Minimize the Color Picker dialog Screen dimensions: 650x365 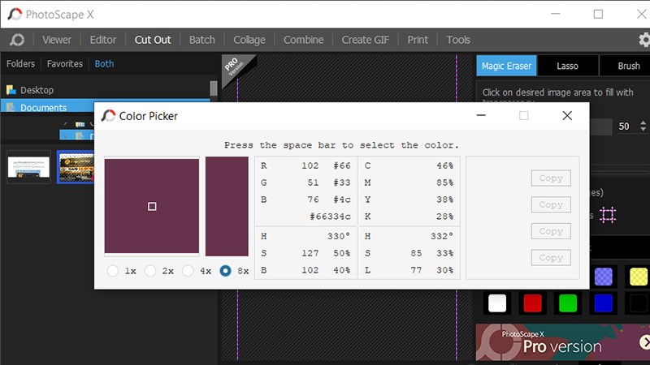tap(481, 115)
